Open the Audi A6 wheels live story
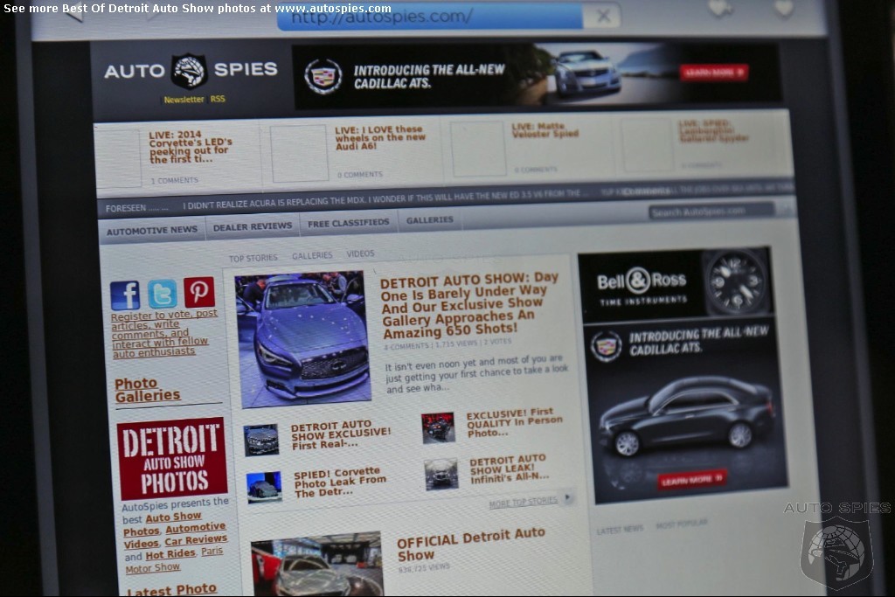This screenshot has height=597, width=895. pyautogui.click(x=380, y=137)
